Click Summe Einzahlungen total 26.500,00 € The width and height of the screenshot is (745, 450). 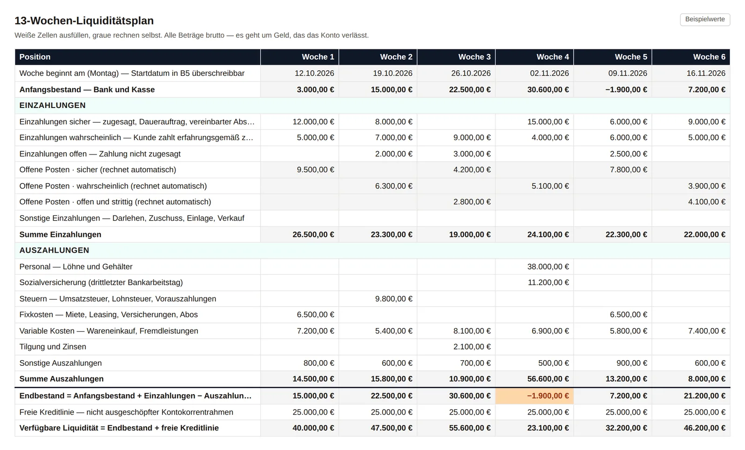299,235
